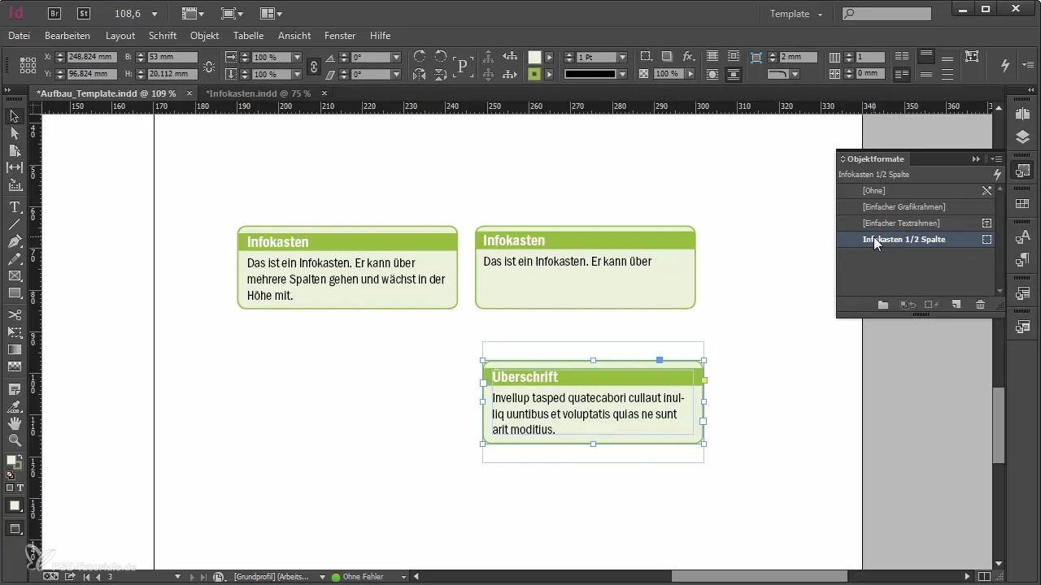Image resolution: width=1041 pixels, height=585 pixels.
Task: Select the Free Transform tool
Action: 15,331
